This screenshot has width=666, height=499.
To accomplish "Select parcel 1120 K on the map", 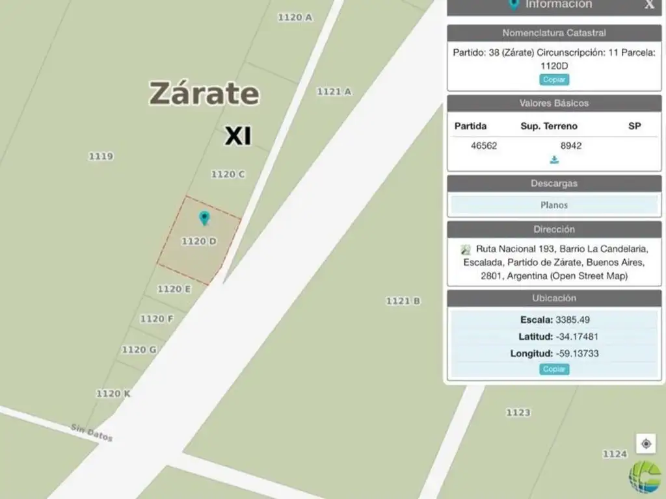I will [x=113, y=394].
